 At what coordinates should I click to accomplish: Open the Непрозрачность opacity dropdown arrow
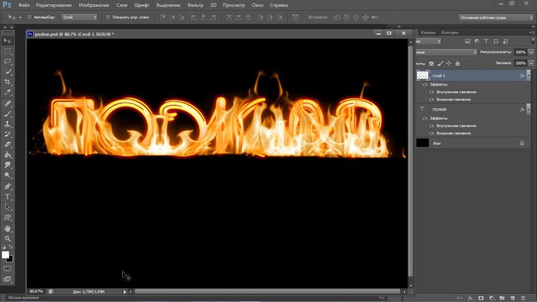tap(531, 52)
